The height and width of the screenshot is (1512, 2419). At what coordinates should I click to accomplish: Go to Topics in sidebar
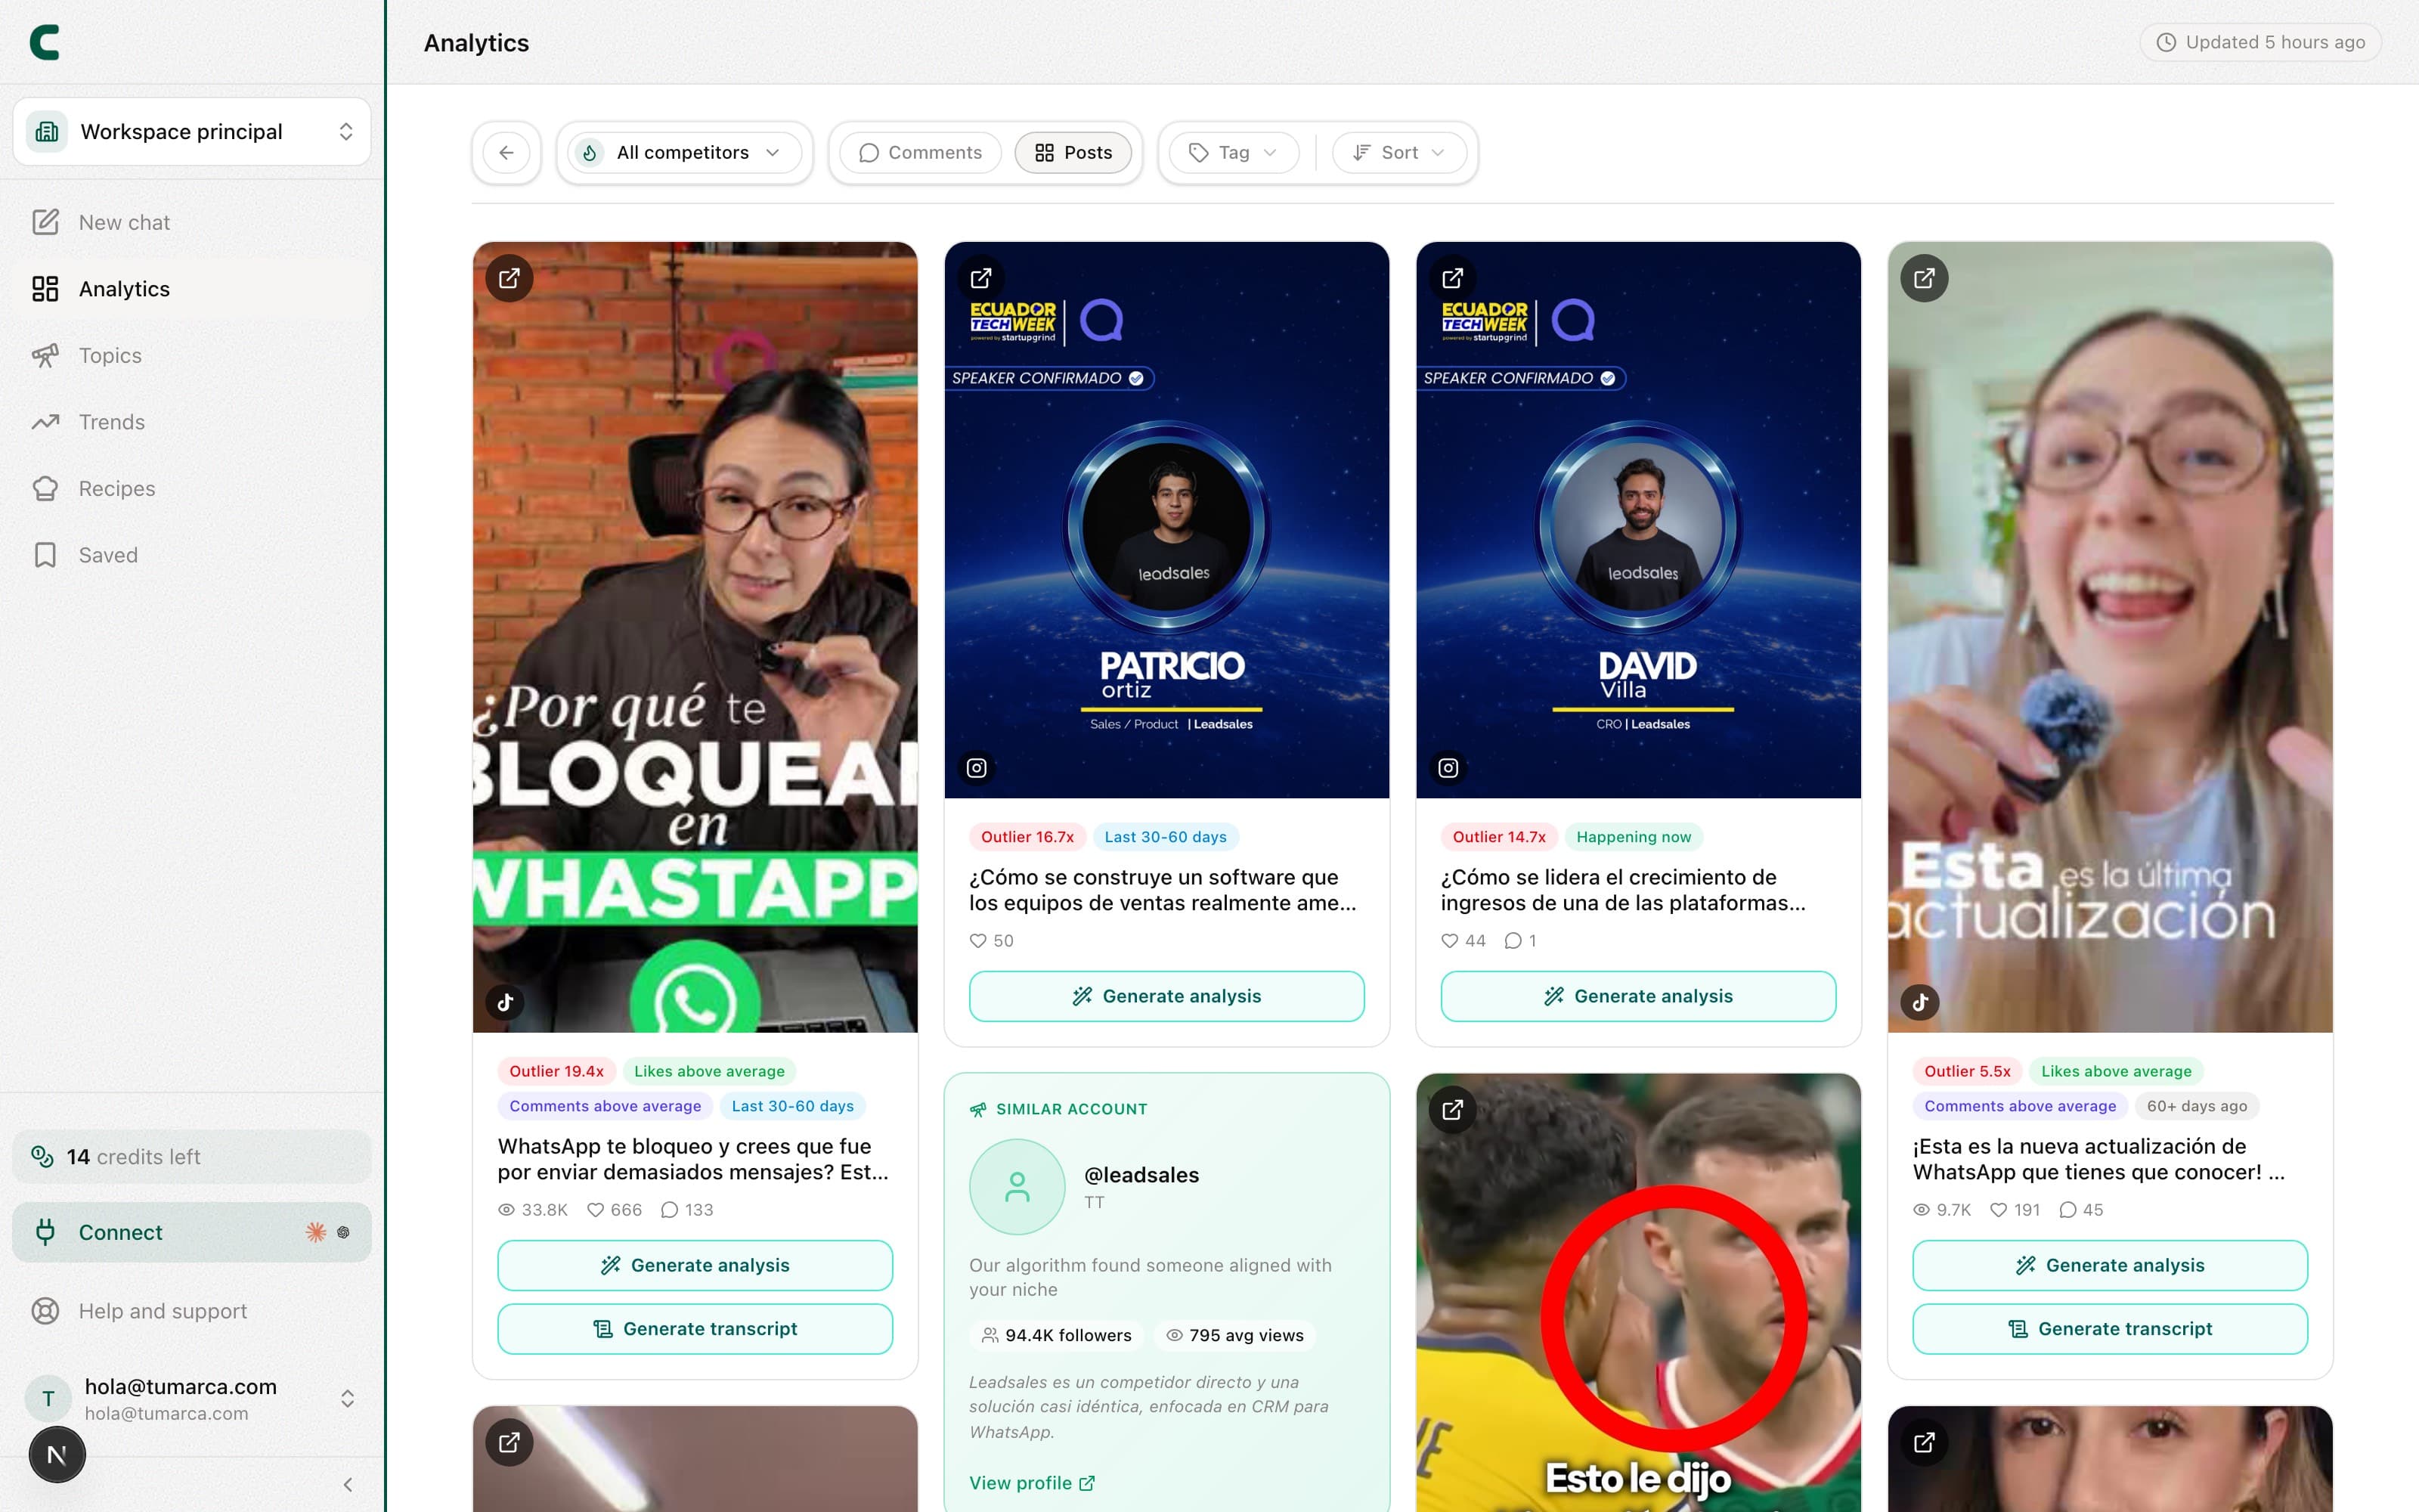coord(192,356)
